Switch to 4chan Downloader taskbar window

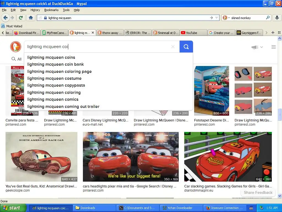(x=181, y=208)
